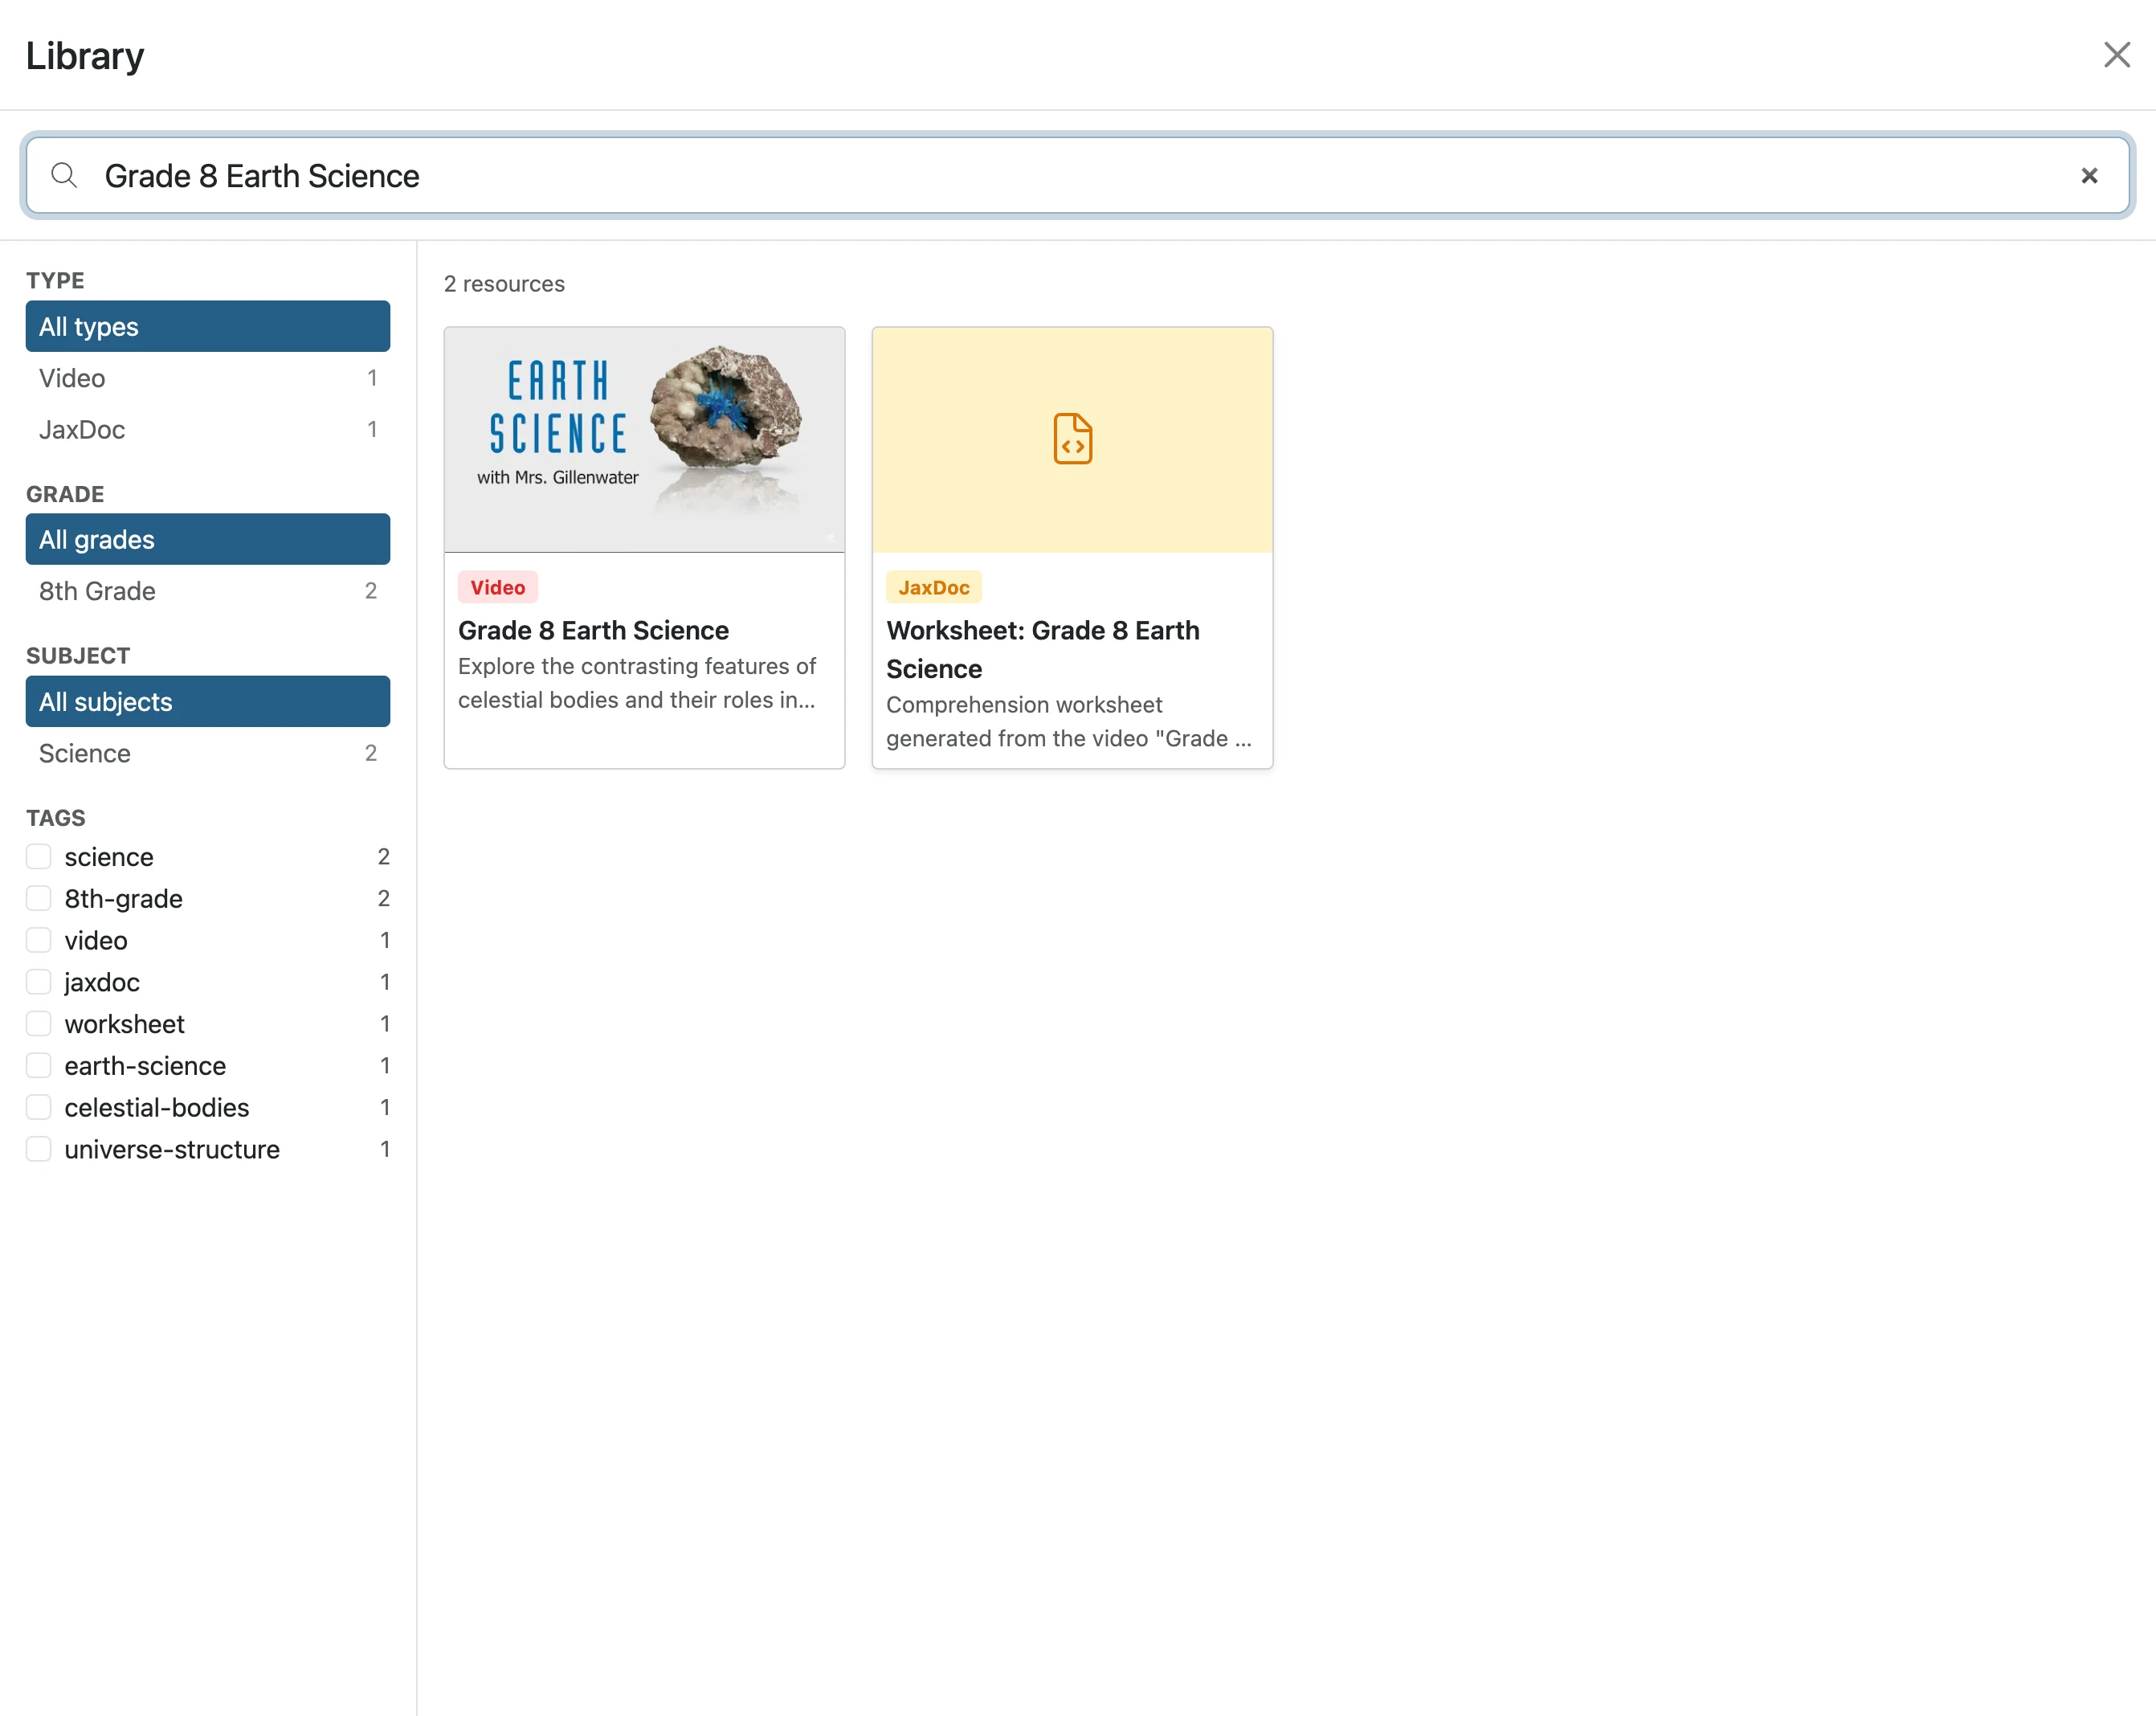This screenshot has height=1716, width=2156.
Task: Select the All grades filter
Action: pos(208,539)
